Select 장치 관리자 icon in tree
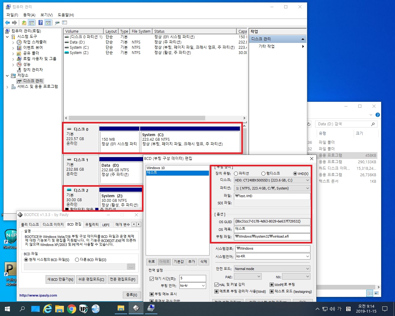This screenshot has height=316, width=395. coord(19,70)
